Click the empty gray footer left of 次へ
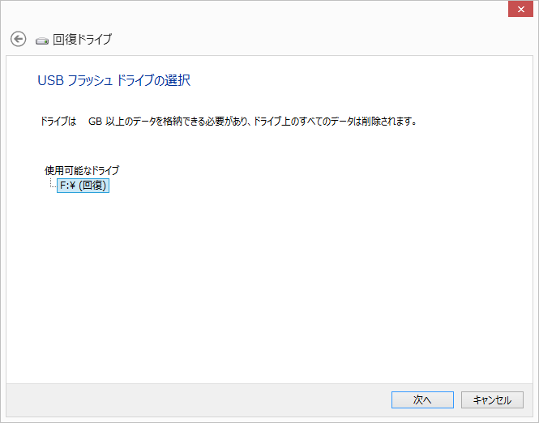Screen dimensions: 539x423 (x=198, y=400)
